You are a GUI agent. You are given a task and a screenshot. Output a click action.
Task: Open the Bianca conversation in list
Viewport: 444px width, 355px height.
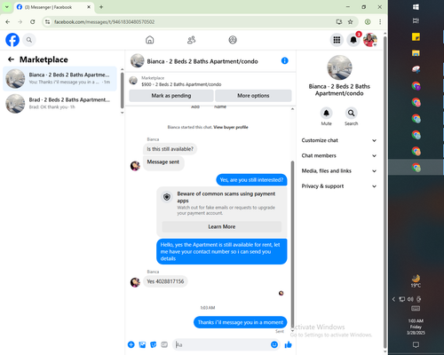[x=59, y=78]
